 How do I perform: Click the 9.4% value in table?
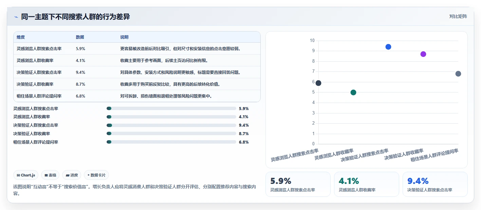[x=80, y=72]
